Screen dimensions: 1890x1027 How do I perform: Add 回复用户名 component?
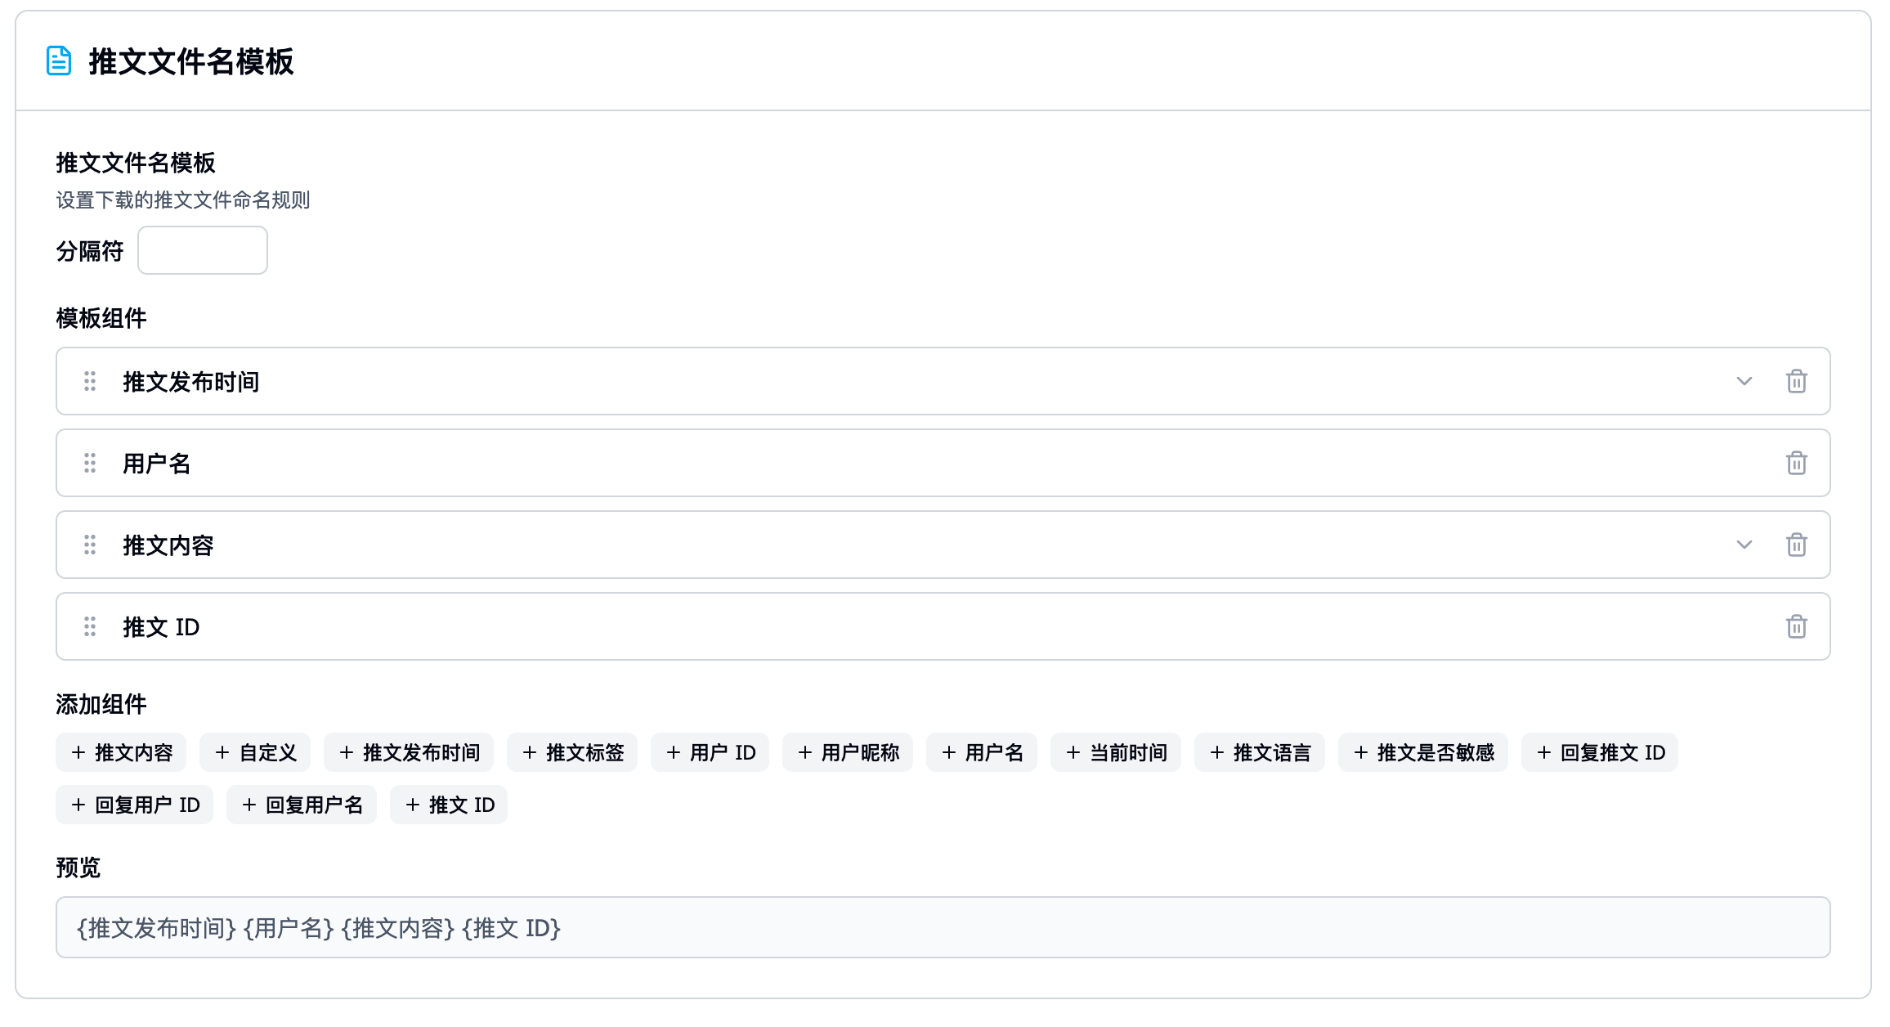[302, 805]
